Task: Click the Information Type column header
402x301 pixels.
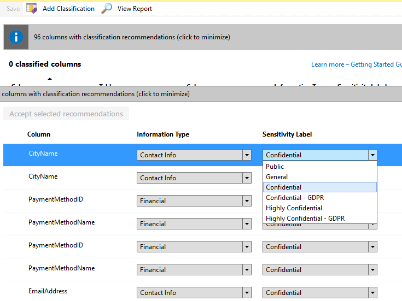Action: (x=163, y=134)
